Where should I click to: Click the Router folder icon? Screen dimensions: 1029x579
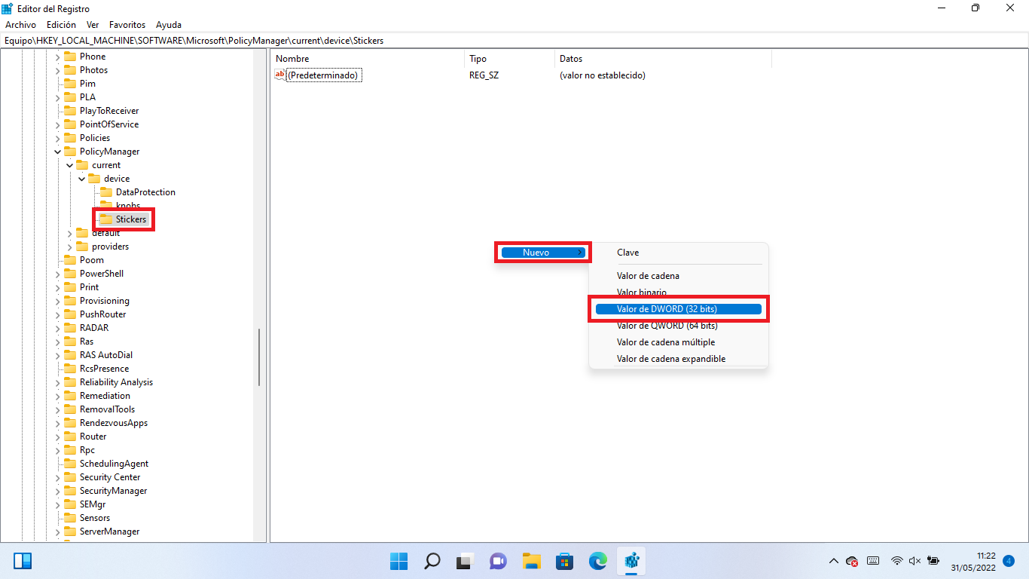[x=70, y=437]
